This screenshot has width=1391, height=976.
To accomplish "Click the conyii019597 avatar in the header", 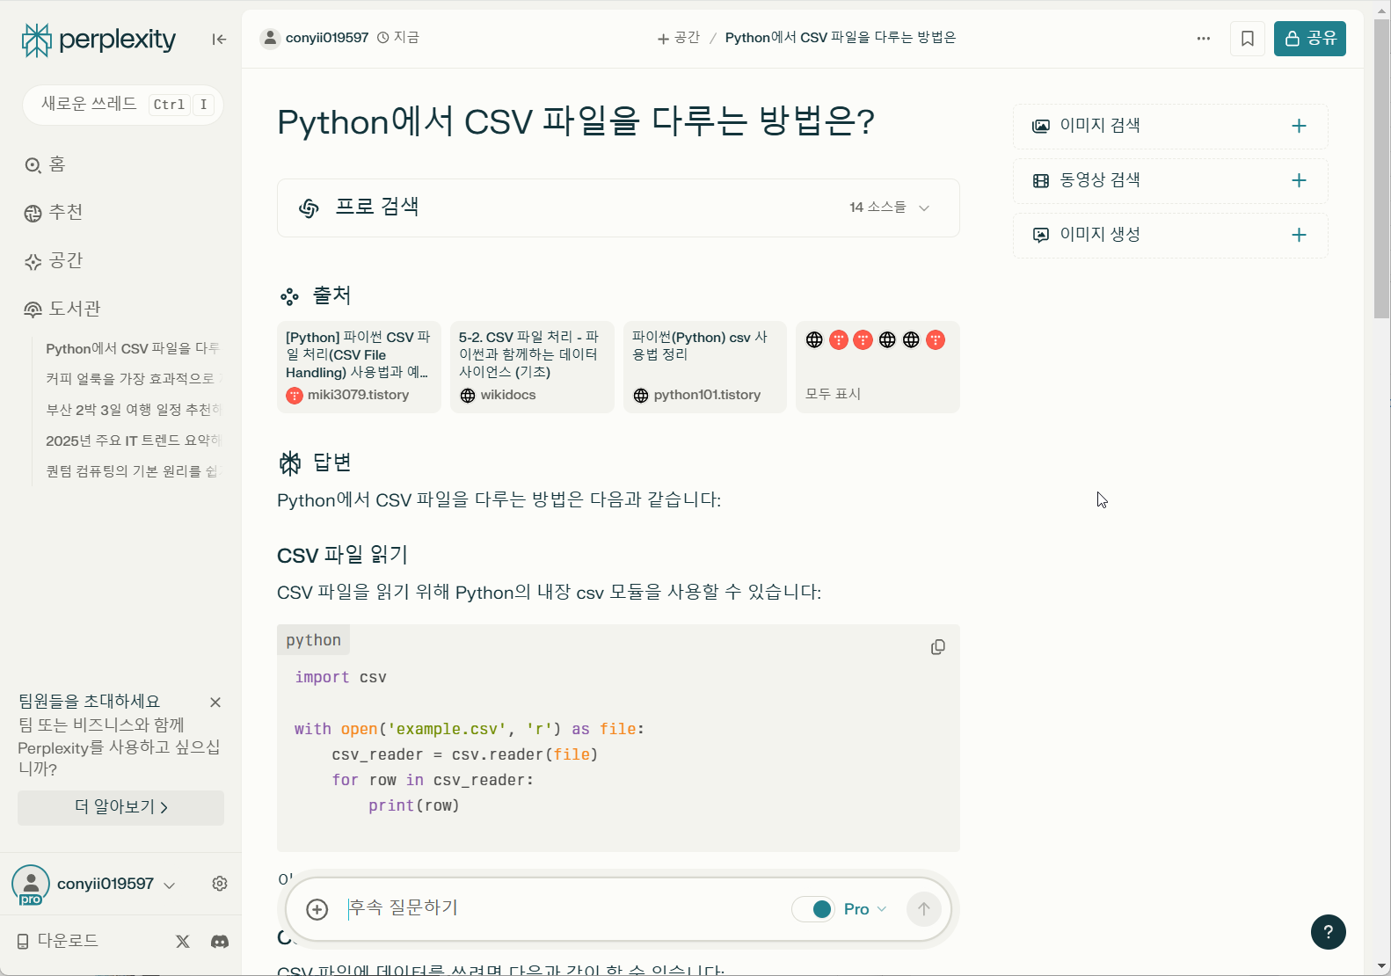I will [271, 38].
